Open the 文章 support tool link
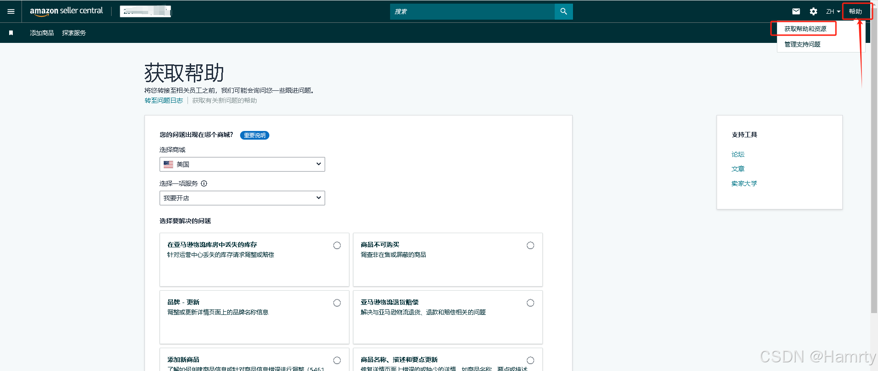 [x=738, y=169]
